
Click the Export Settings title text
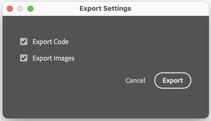tap(105, 9)
